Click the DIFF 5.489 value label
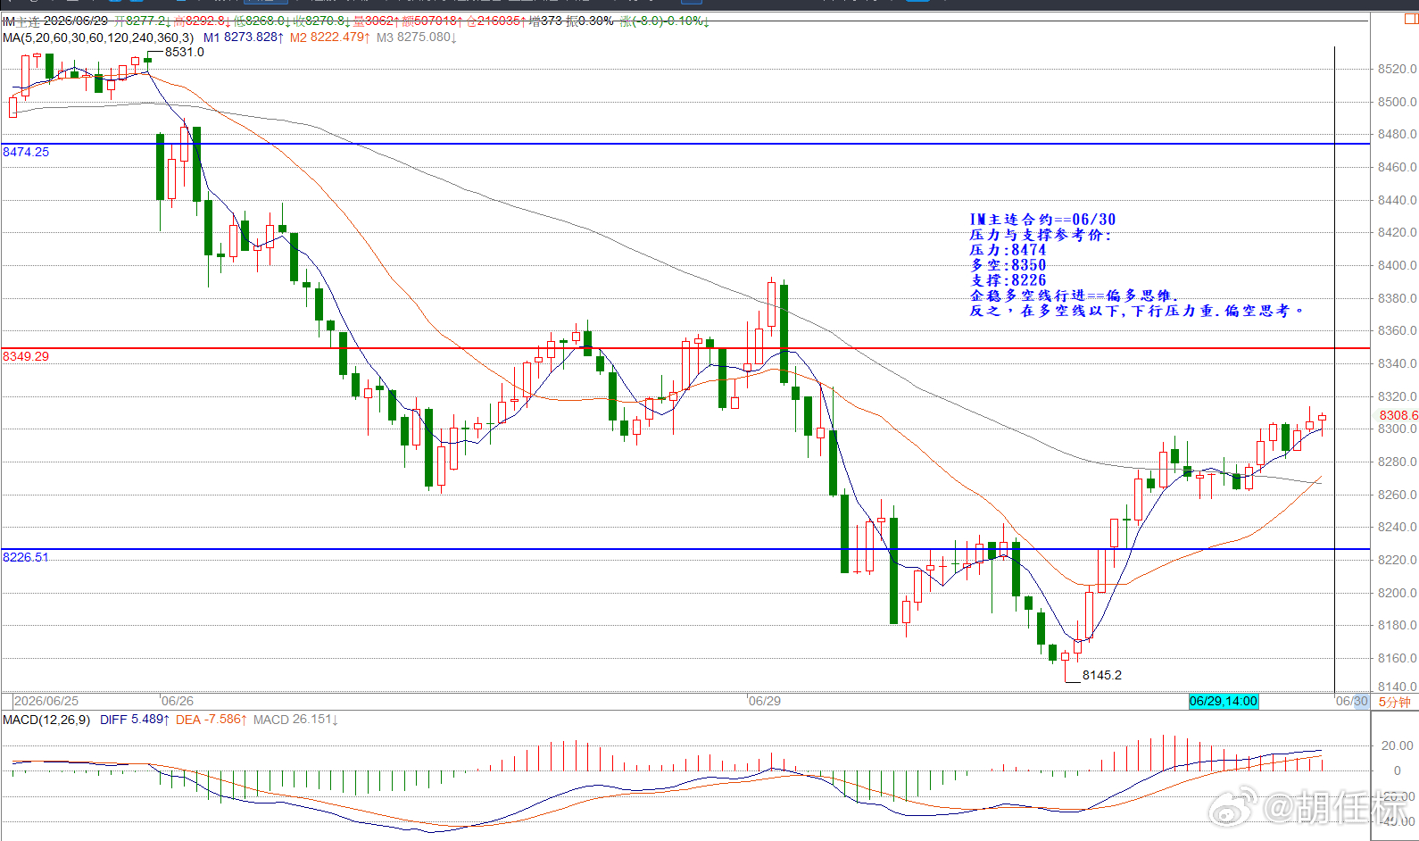The height and width of the screenshot is (841, 1419). tap(135, 720)
